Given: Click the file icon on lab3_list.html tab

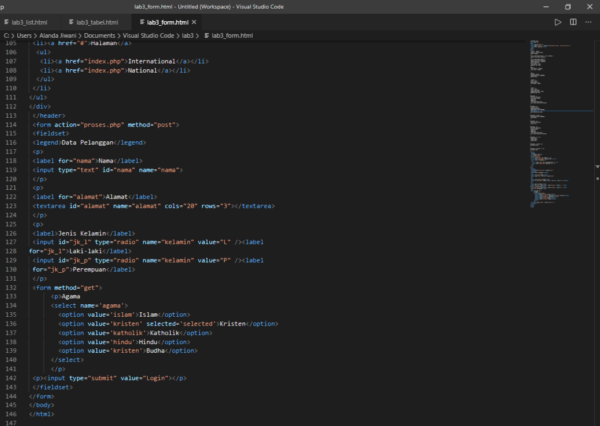Looking at the screenshot, I should pyautogui.click(x=6, y=22).
